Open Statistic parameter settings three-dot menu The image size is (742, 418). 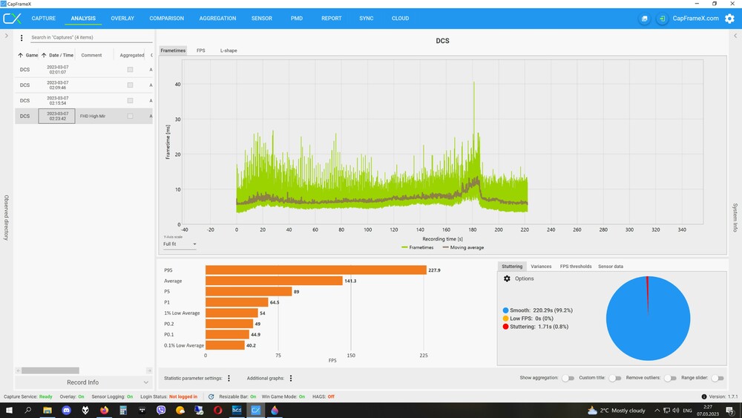[229, 378]
